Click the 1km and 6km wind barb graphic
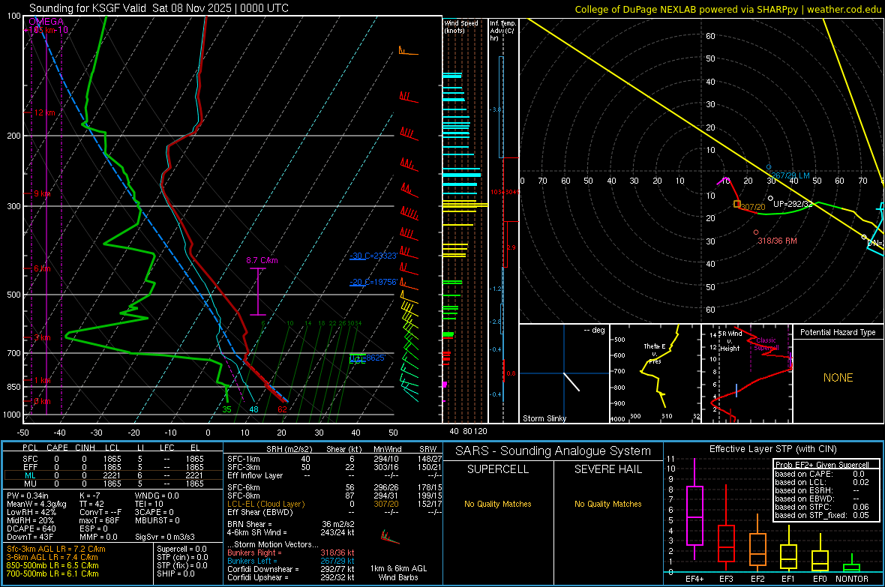Viewport: 885px width, 587px height. pyautogui.click(x=390, y=537)
